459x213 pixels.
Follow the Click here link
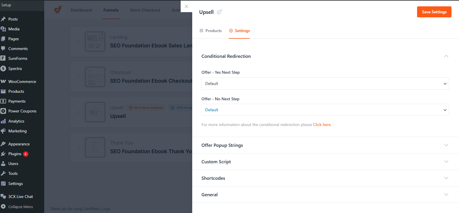322,125
